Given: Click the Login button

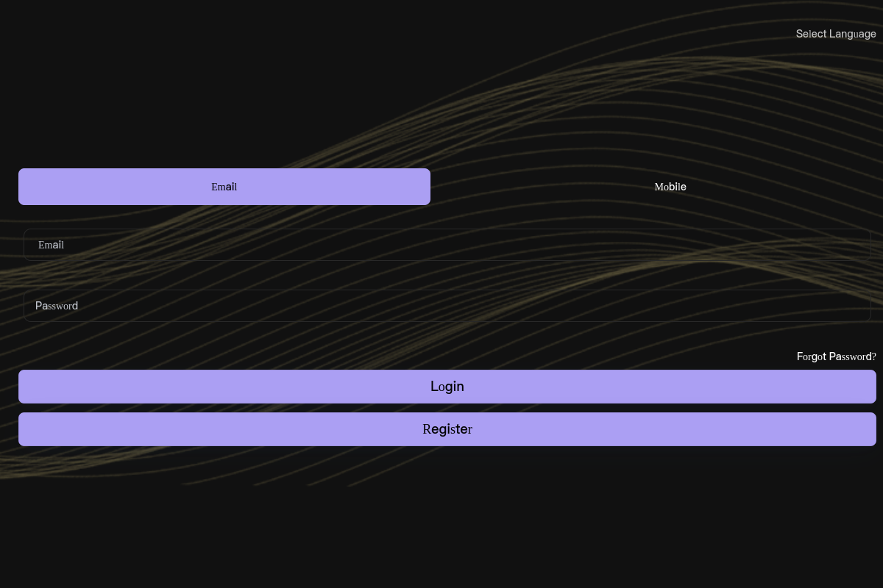Looking at the screenshot, I should 447,387.
